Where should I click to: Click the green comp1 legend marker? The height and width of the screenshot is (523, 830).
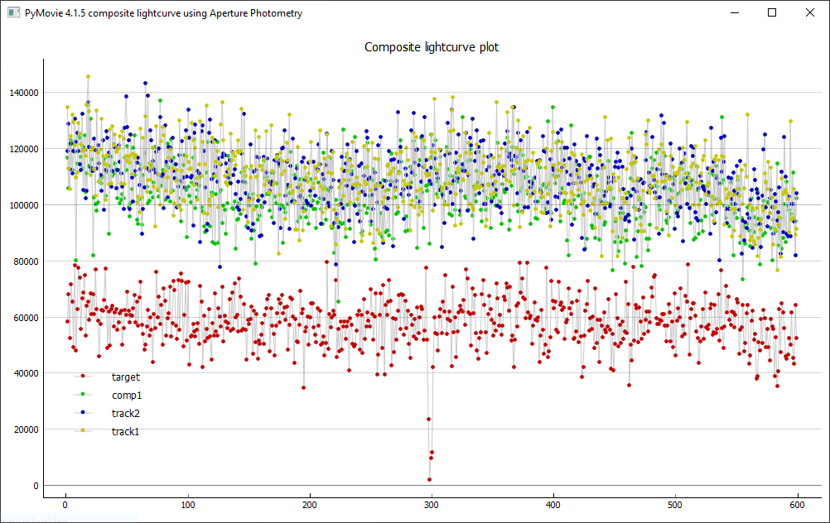click(83, 395)
